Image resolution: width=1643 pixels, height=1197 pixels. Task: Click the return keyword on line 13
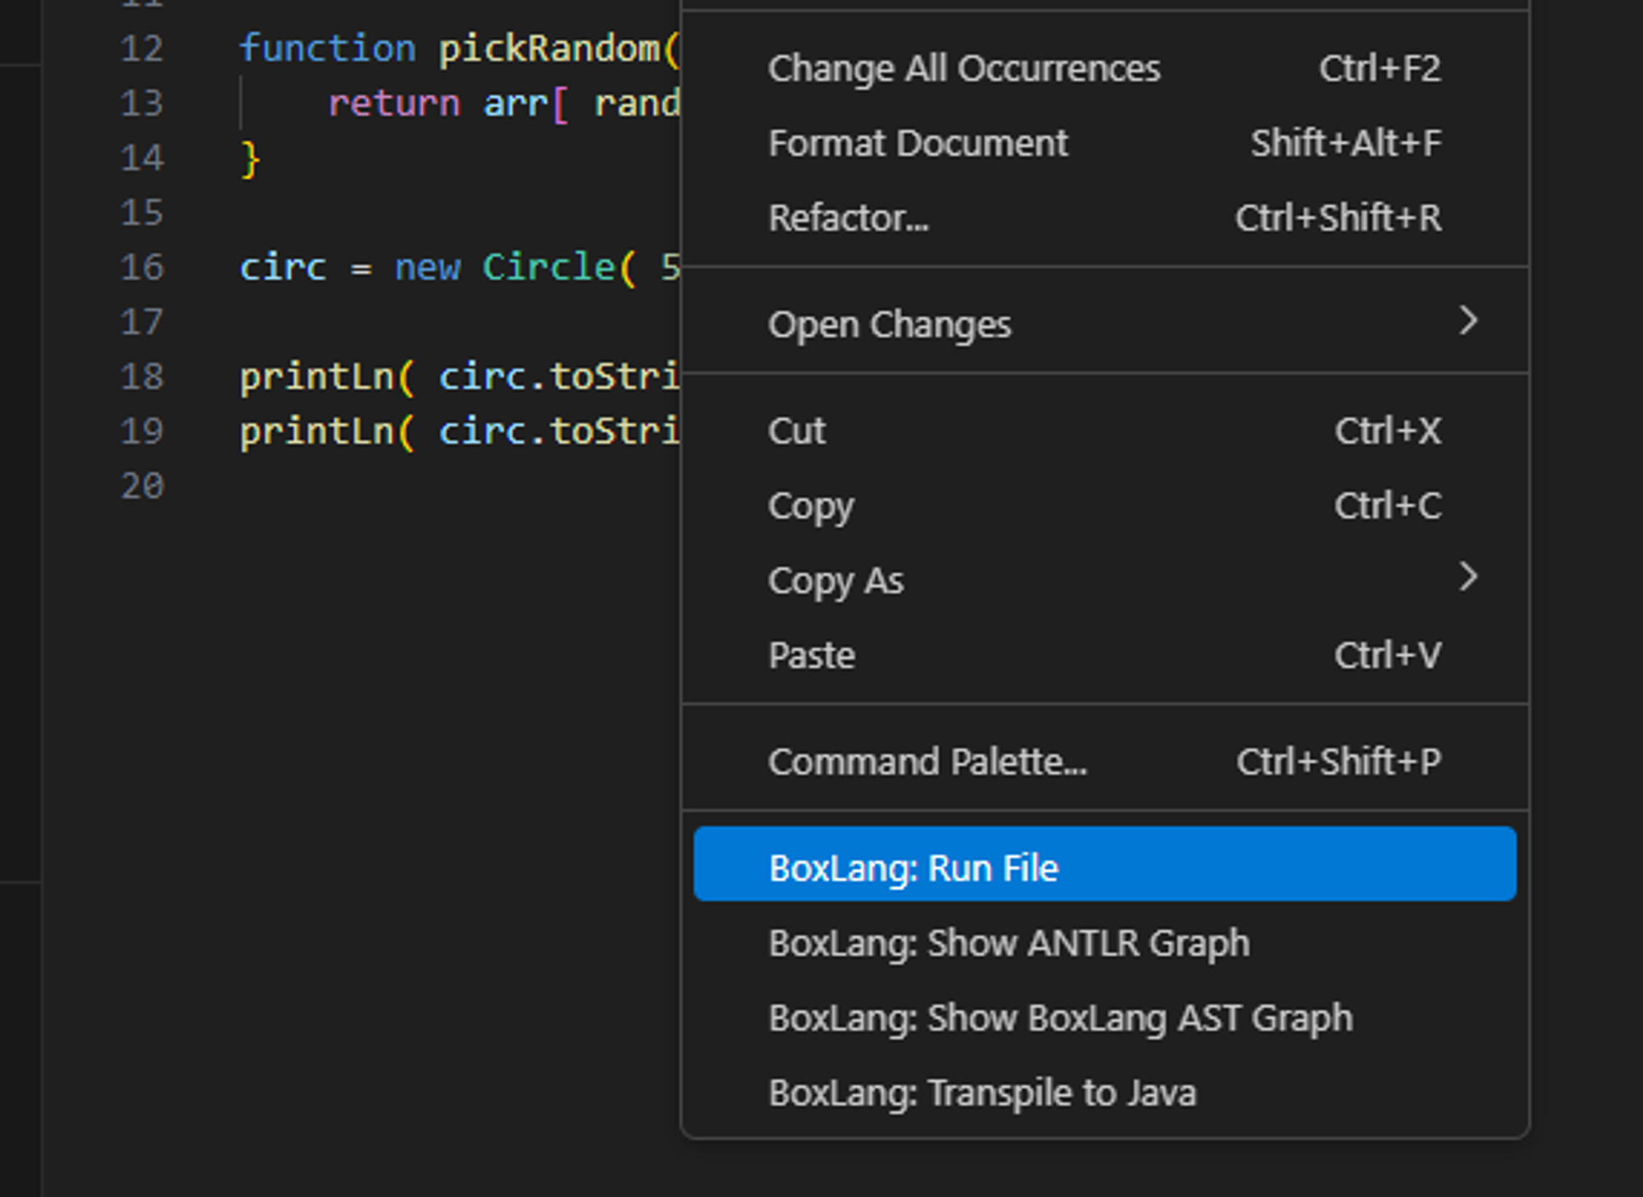point(393,104)
